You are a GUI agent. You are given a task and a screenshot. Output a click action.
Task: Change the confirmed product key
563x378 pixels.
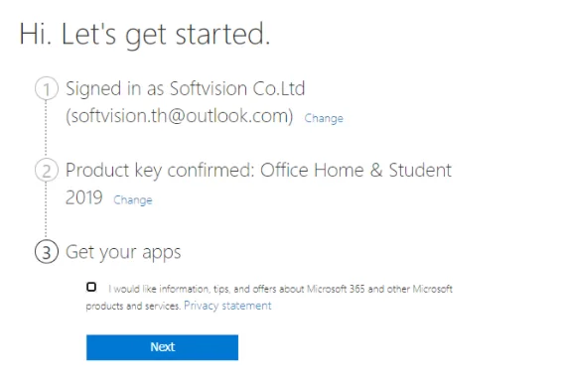click(x=132, y=199)
